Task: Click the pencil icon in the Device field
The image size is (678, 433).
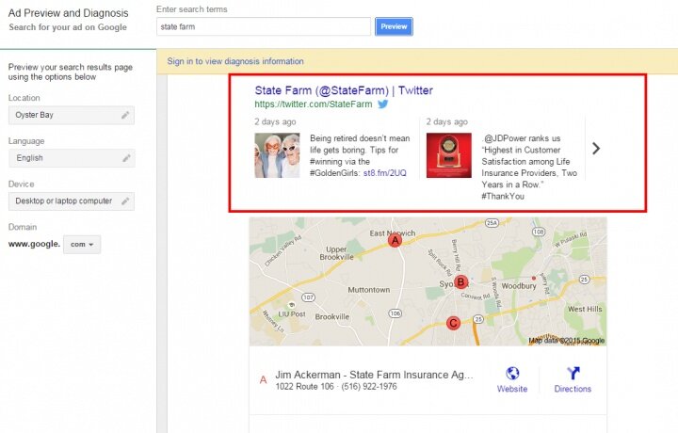Action: pyautogui.click(x=125, y=200)
